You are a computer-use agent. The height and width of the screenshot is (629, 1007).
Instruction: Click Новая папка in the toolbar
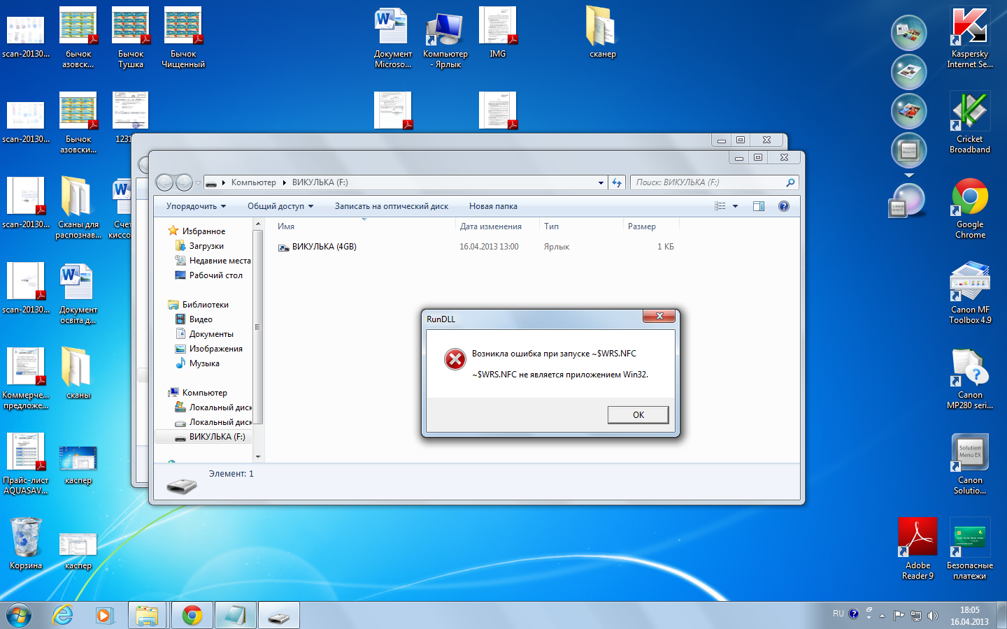point(493,206)
